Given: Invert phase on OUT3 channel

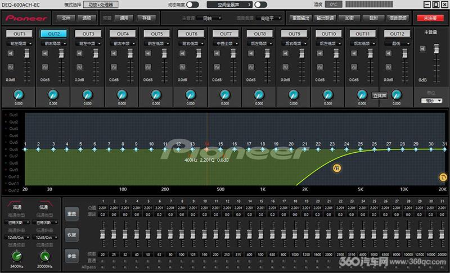Looking at the screenshot, I should coord(79,67).
